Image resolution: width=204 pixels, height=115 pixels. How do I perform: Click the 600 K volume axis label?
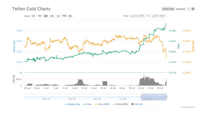tap(19, 79)
